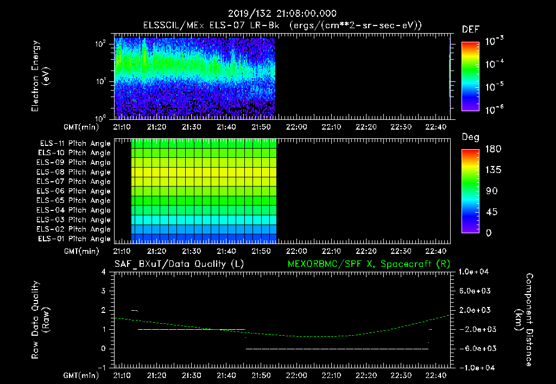556x384 pixels.
Task: Select the ELS-09 Pitch Angle row label
Action: pyautogui.click(x=74, y=163)
